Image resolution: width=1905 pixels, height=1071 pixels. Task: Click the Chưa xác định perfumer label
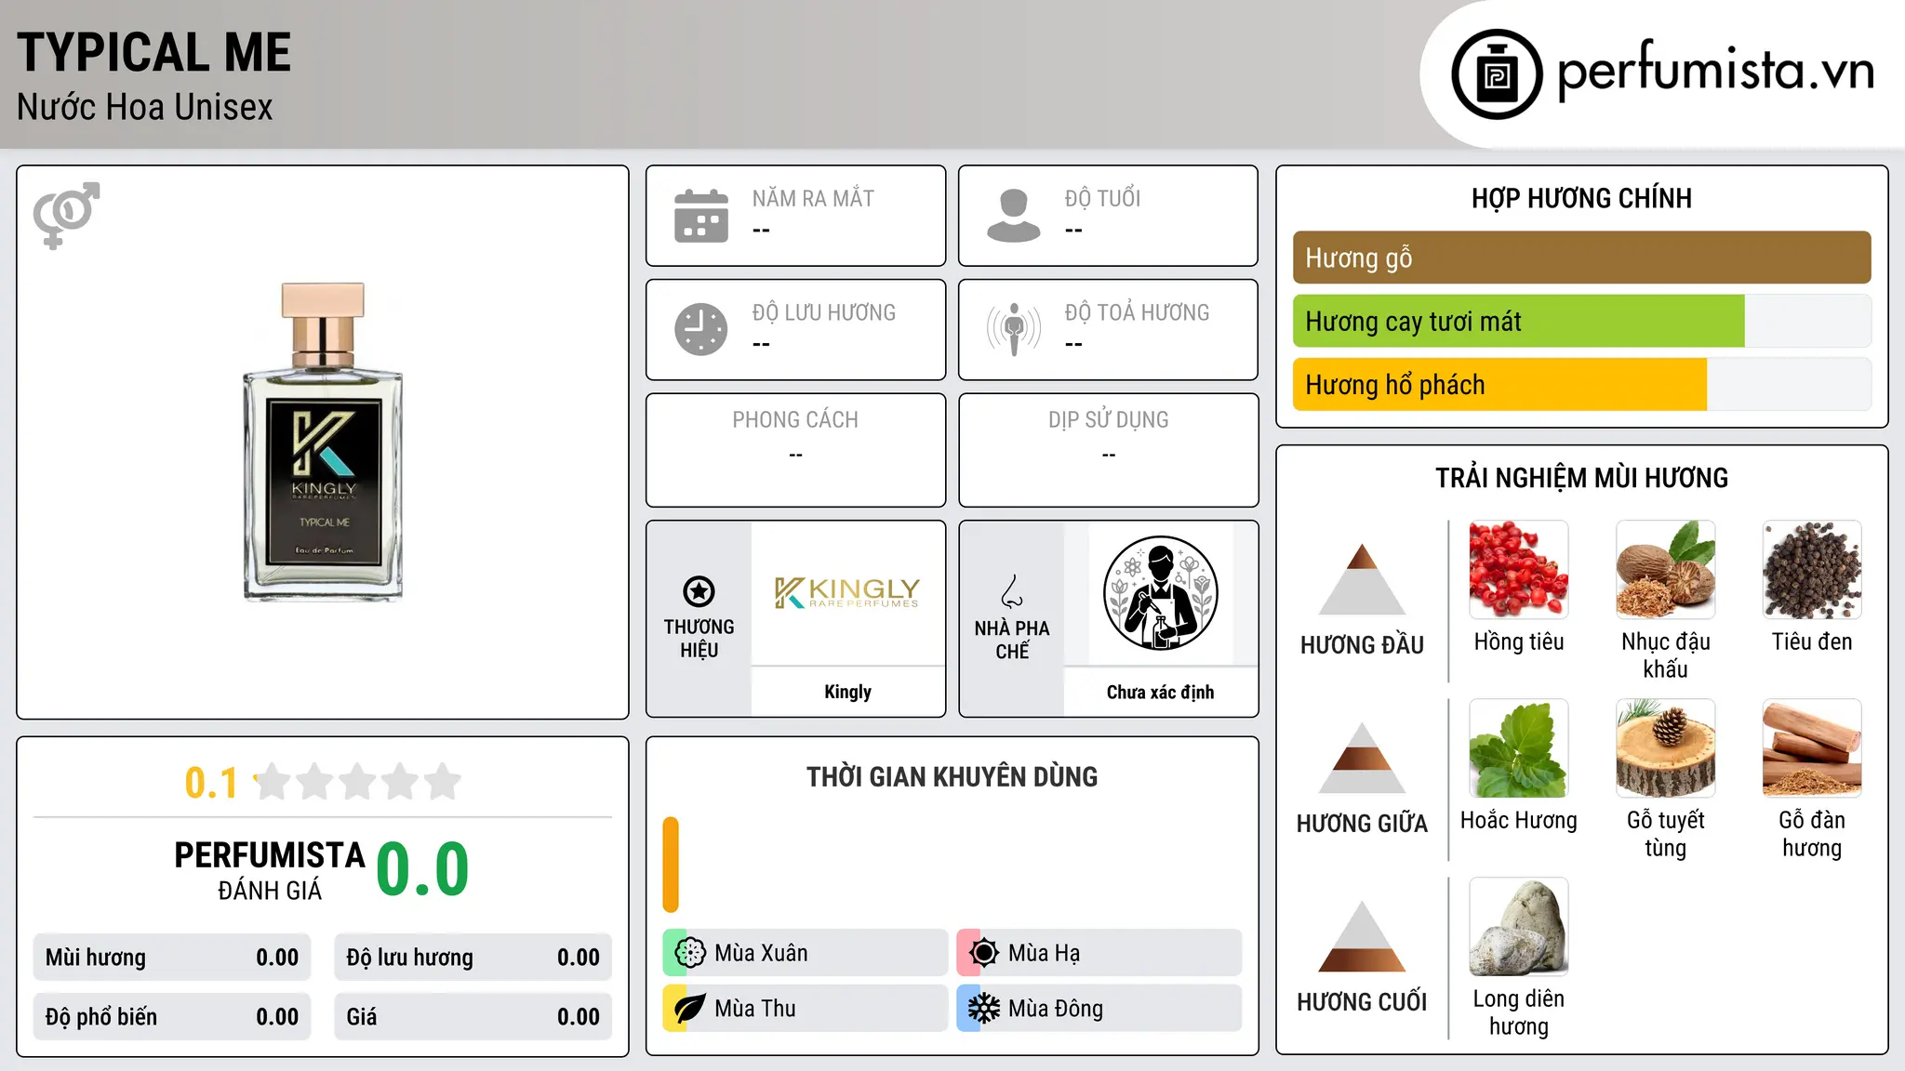click(1160, 692)
